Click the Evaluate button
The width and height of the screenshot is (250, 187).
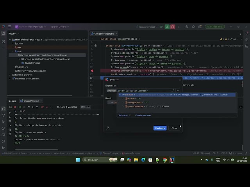(160, 128)
